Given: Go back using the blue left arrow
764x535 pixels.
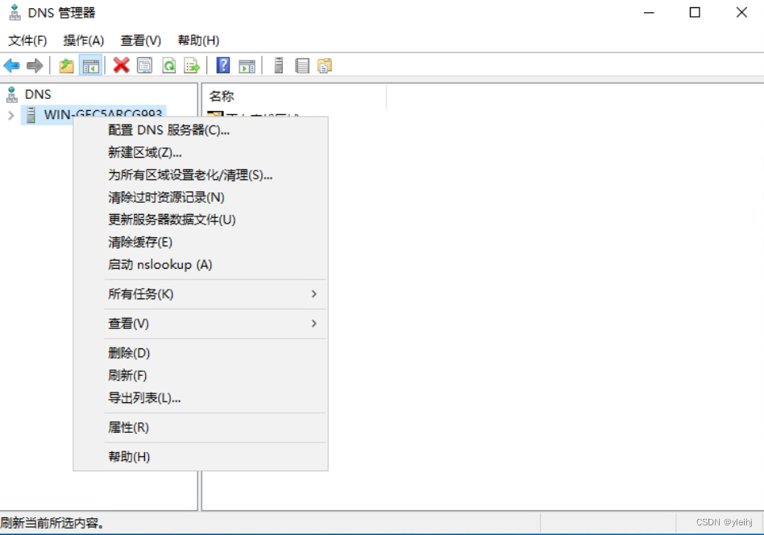Looking at the screenshot, I should (x=11, y=65).
